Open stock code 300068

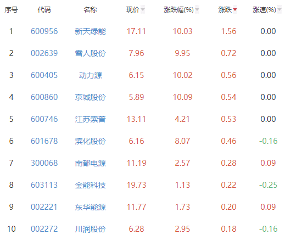point(44,163)
